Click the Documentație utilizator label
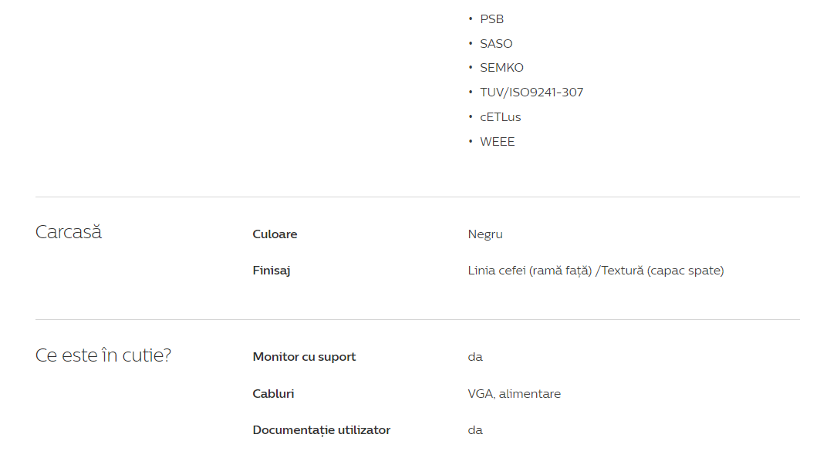The height and width of the screenshot is (451, 820). [x=321, y=430]
